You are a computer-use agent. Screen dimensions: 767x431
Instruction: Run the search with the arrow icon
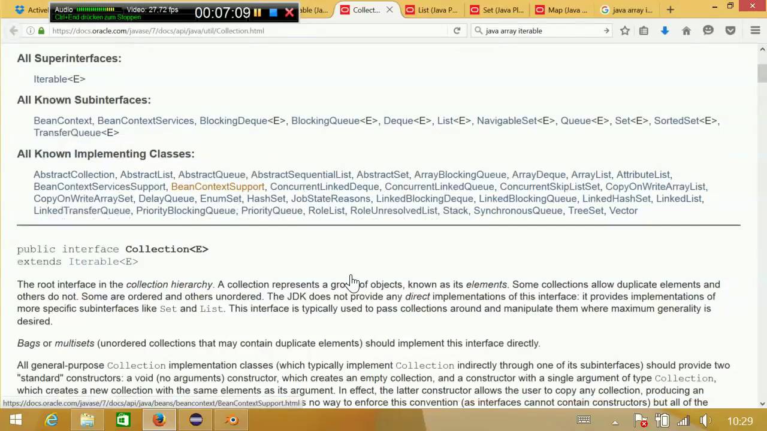tap(606, 31)
